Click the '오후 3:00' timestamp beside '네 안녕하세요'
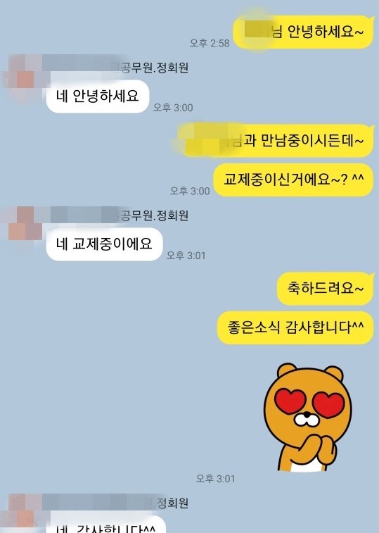Image resolution: width=379 pixels, height=533 pixels. (x=173, y=108)
